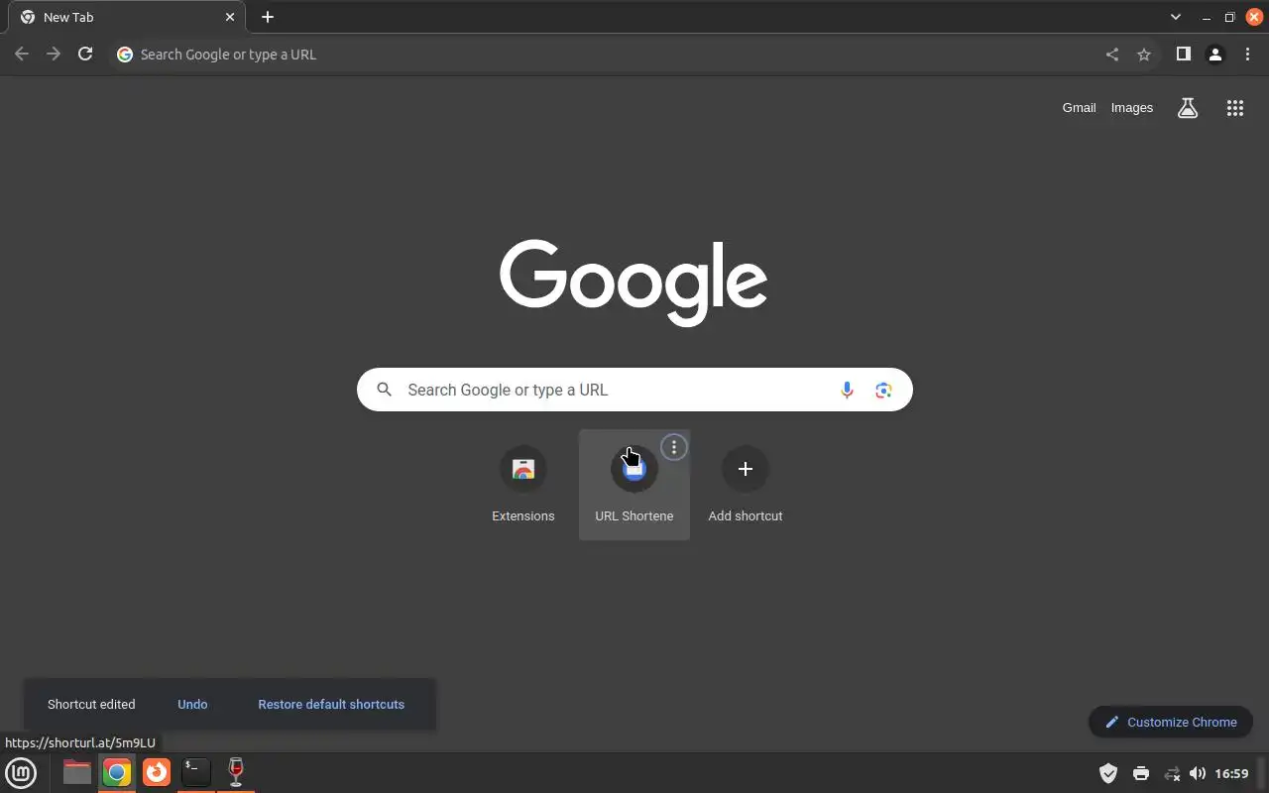Click the 16:59 clock
The height and width of the screenshot is (793, 1269).
tap(1231, 773)
